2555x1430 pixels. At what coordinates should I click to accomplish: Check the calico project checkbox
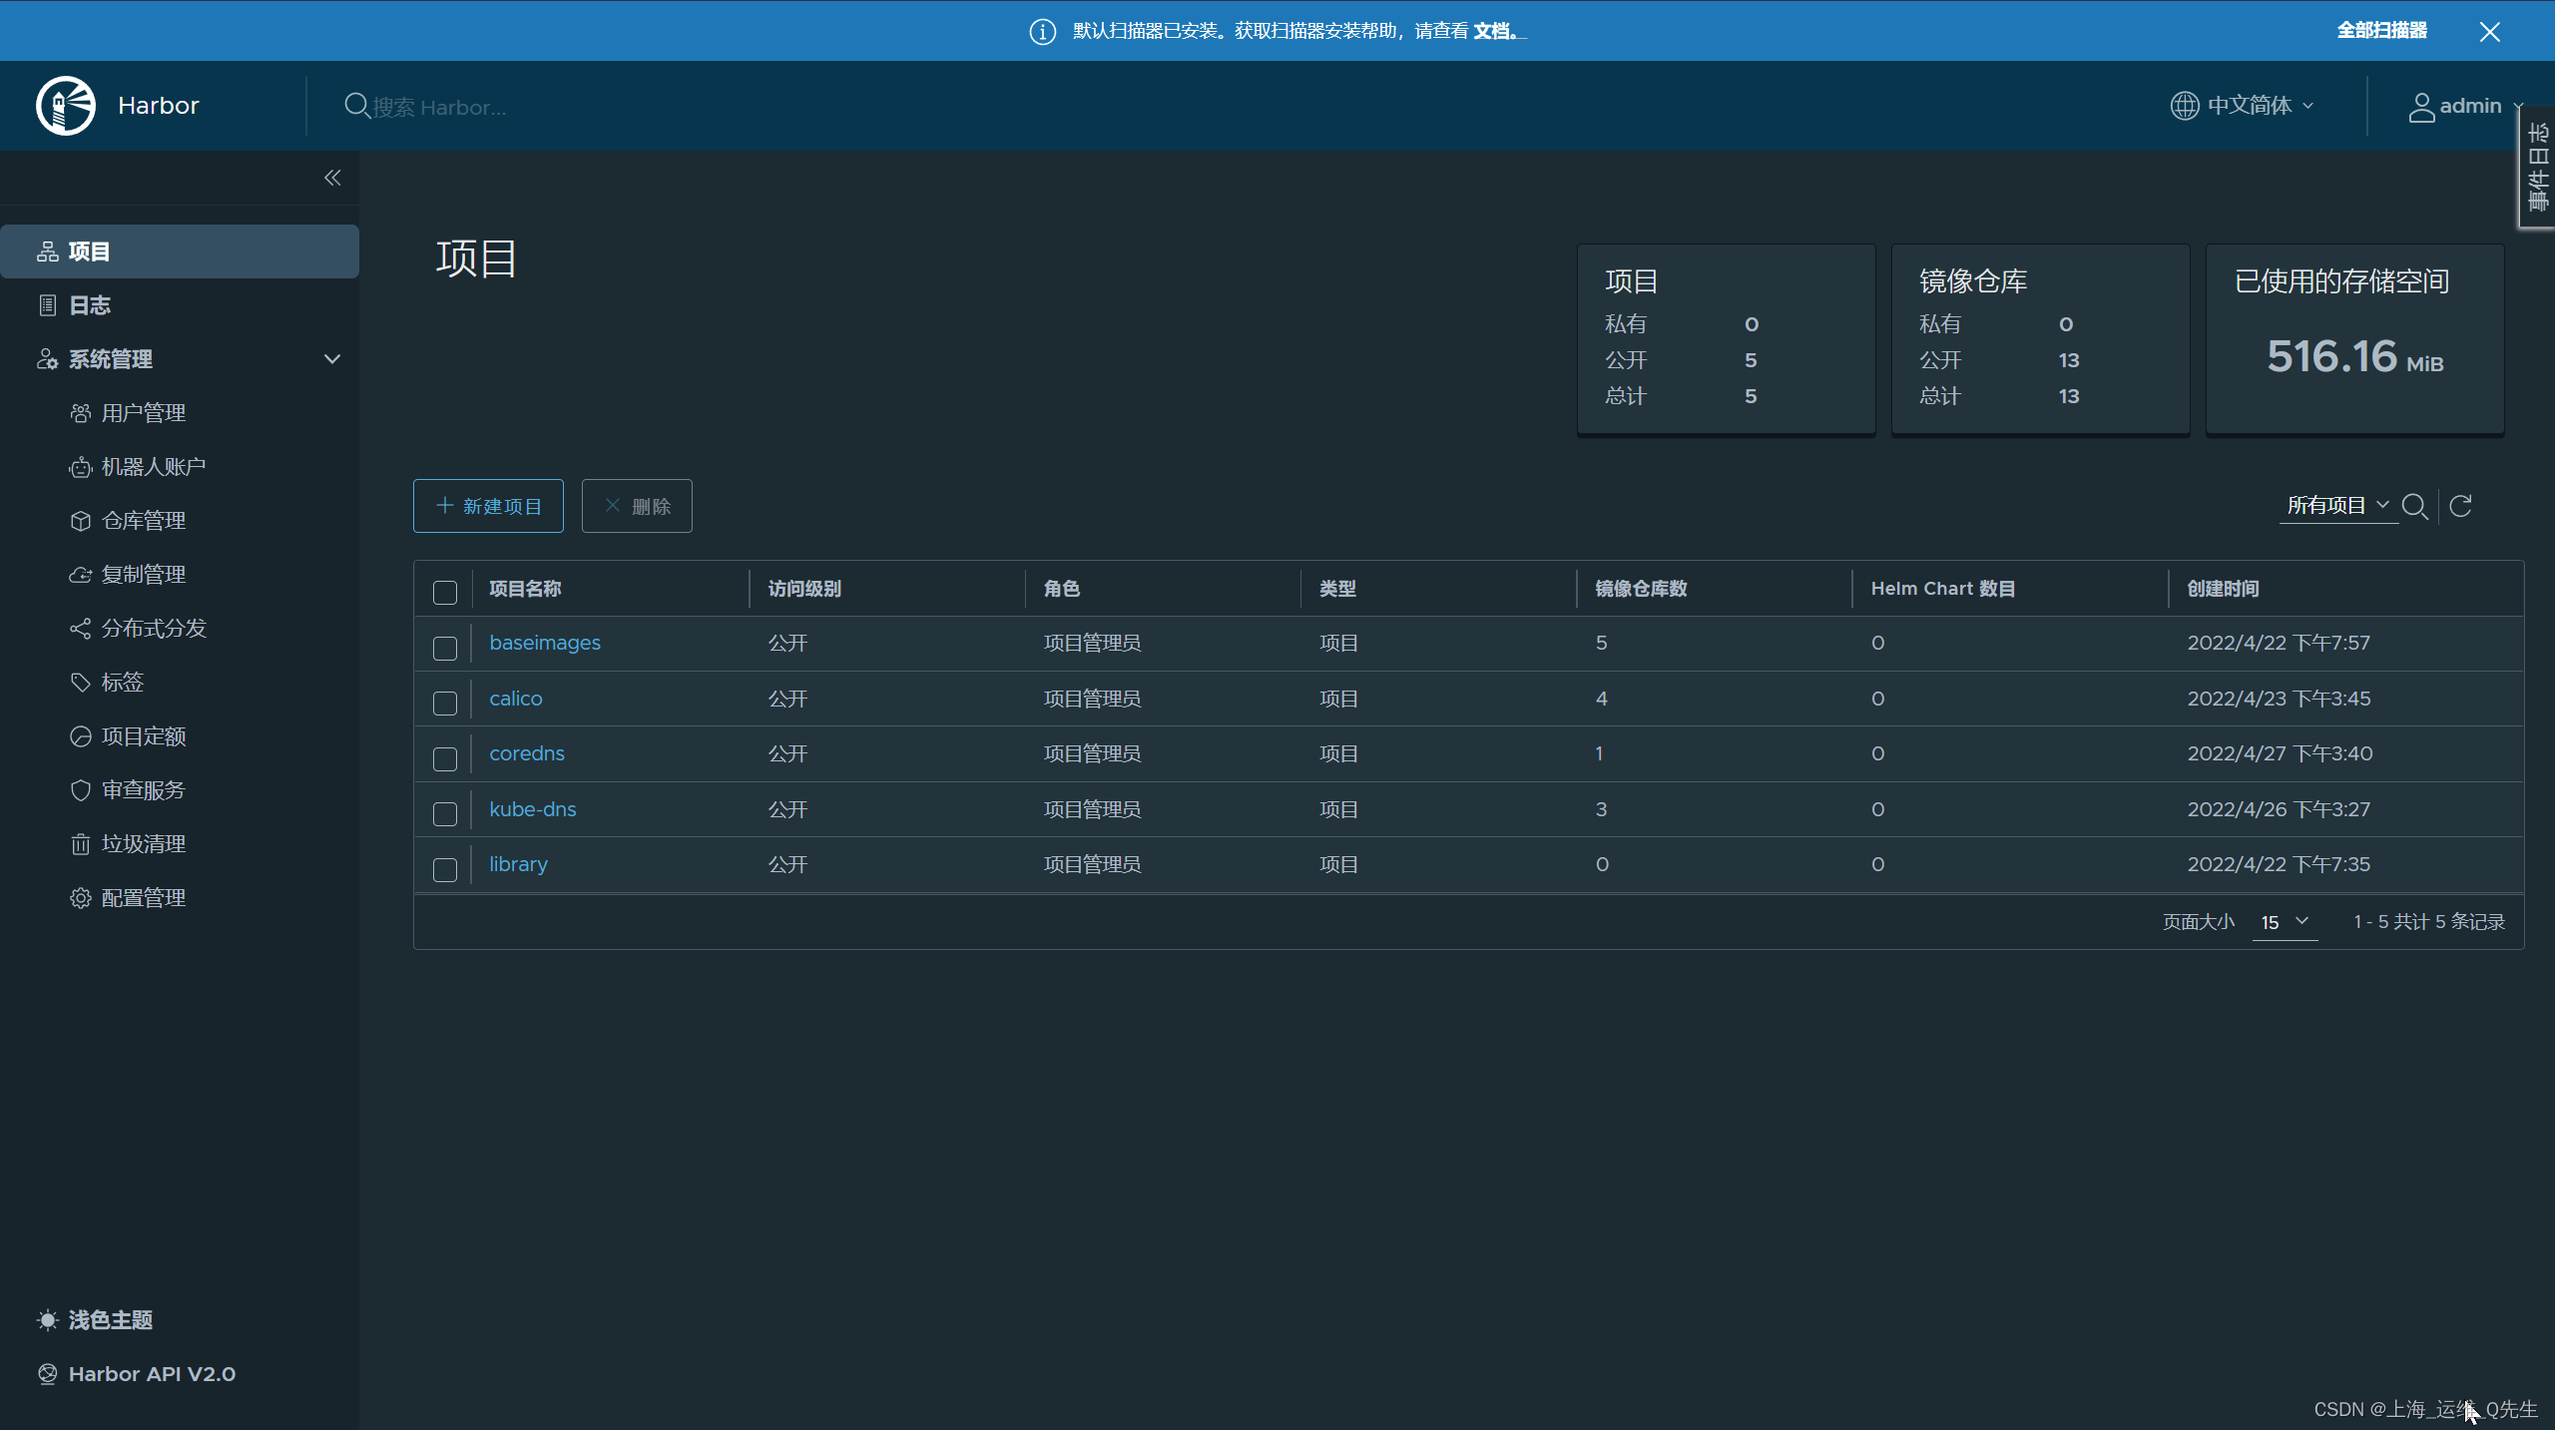[445, 703]
